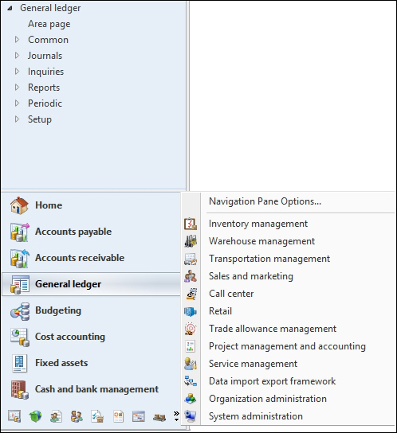The image size is (397, 433).
Task: Click the truck icon in bottom strip
Action: click(159, 417)
